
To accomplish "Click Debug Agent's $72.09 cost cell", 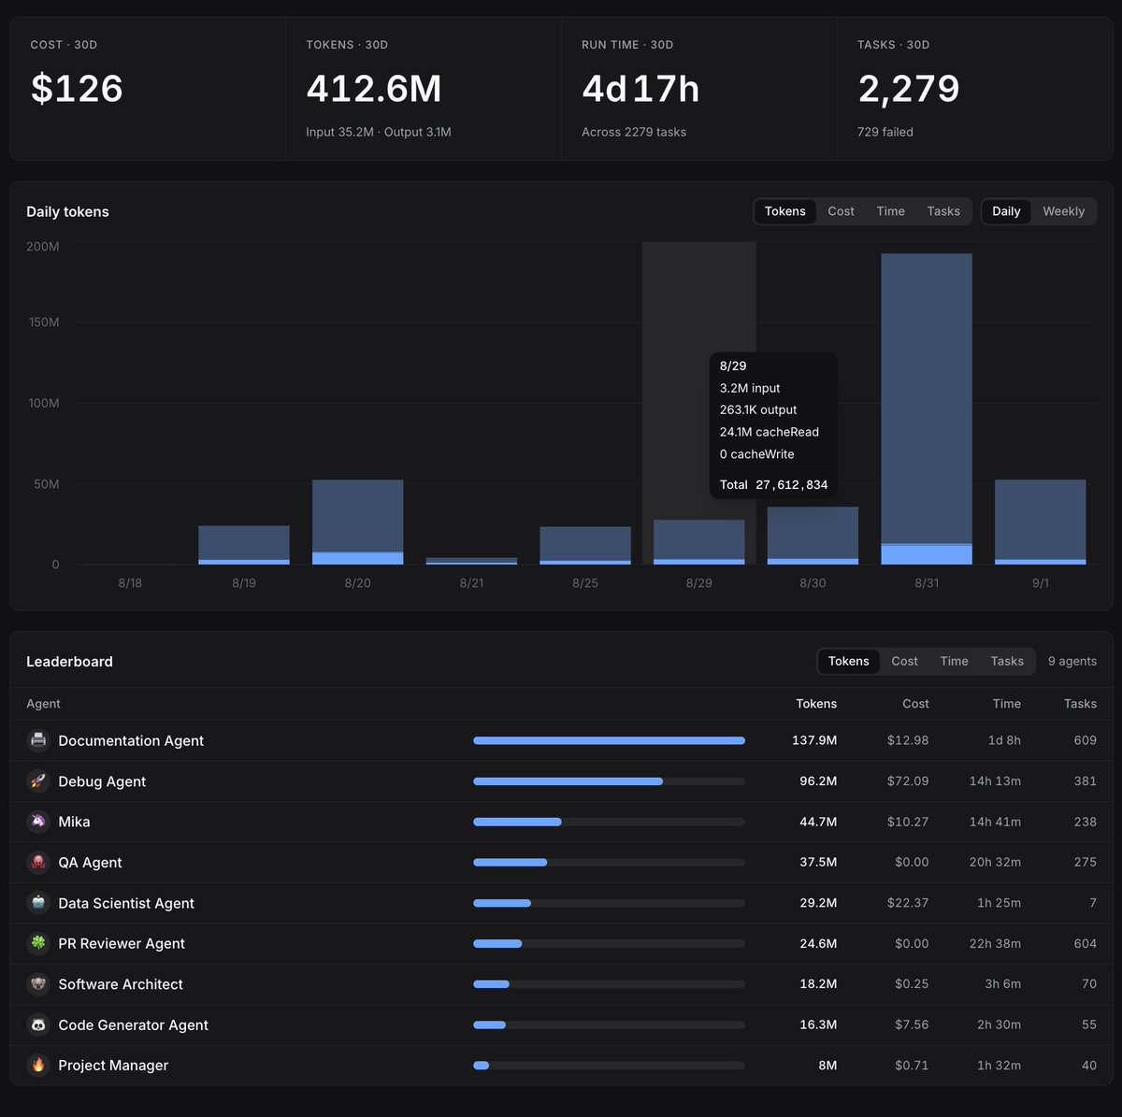I will pos(908,781).
